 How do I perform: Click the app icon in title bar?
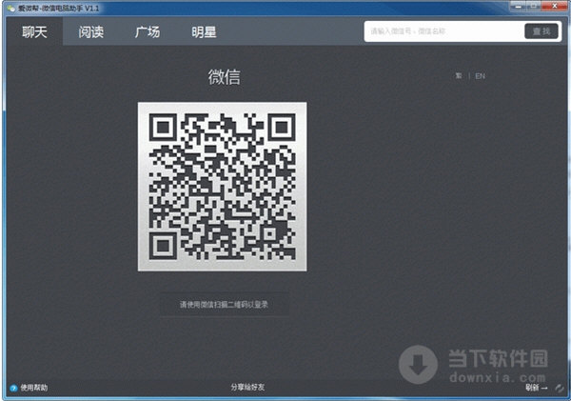coord(10,7)
